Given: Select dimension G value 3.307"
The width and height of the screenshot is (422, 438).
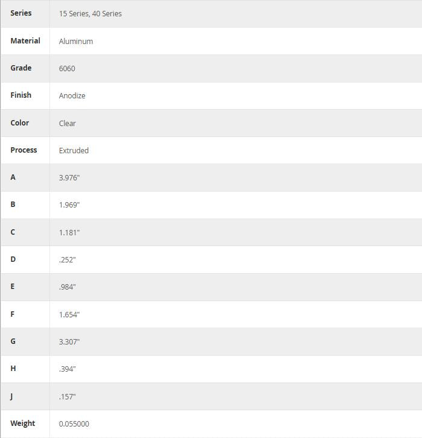Looking at the screenshot, I should [x=69, y=341].
